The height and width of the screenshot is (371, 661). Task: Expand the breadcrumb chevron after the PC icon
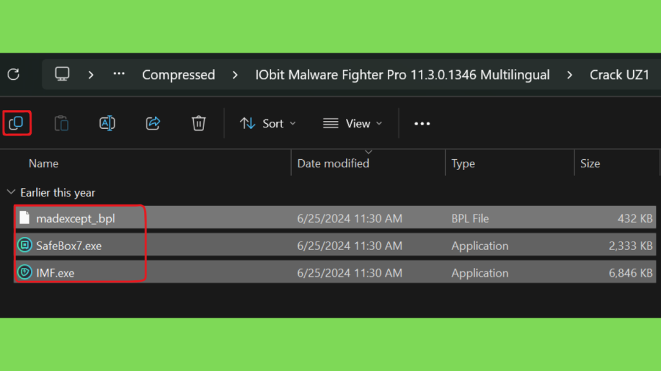click(x=90, y=75)
